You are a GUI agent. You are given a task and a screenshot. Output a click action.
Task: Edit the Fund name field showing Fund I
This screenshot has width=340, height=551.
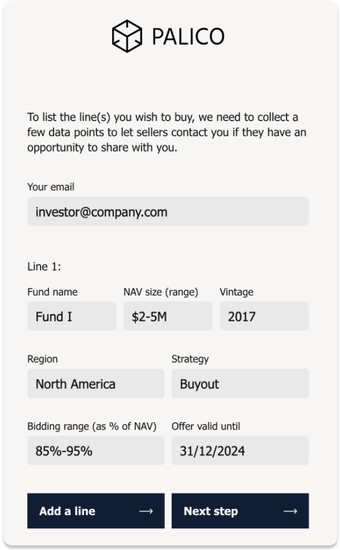pos(72,316)
